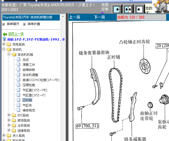
Task: Select the highlighted 正时链 tree item
Action: click(x=27, y=100)
